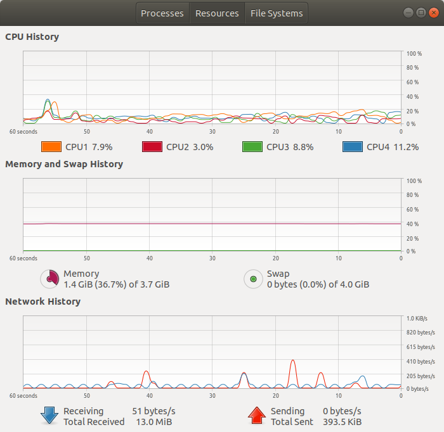
Task: Click the CPU4 11.2% label
Action: coord(393,147)
